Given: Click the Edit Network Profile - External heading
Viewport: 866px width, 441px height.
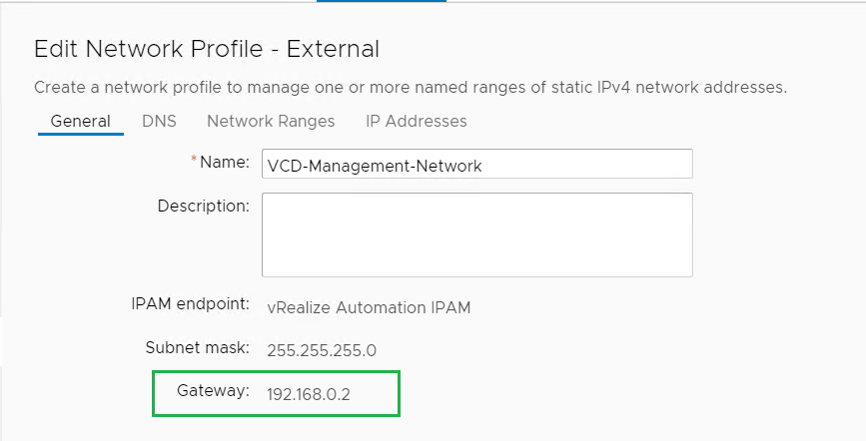Looking at the screenshot, I should [x=207, y=49].
